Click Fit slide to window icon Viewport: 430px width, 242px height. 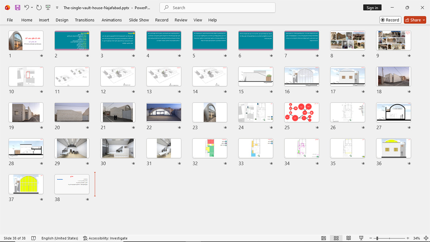426,238
